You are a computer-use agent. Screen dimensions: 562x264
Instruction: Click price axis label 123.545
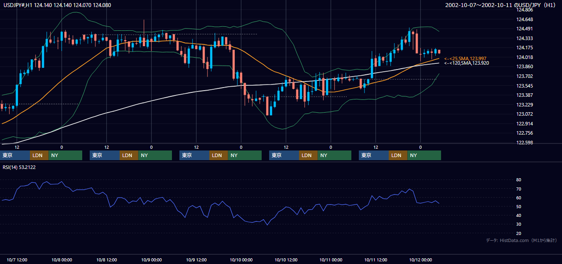[x=524, y=86]
